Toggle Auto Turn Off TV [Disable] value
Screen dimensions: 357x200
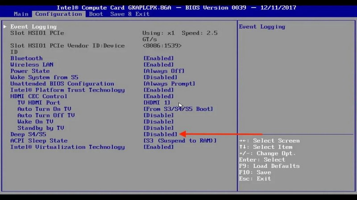pyautogui.click(x=158, y=116)
